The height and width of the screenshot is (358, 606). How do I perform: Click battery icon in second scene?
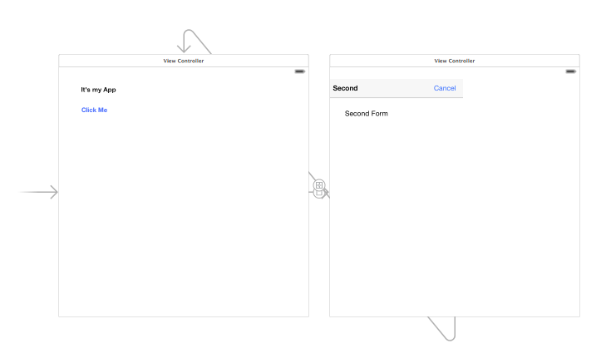click(x=570, y=71)
